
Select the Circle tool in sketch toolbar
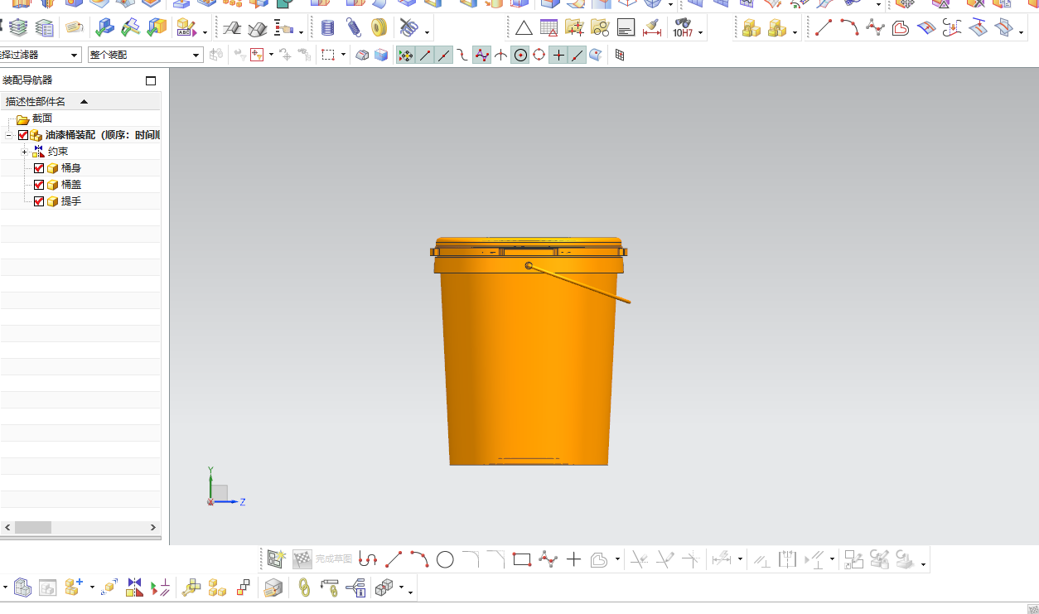coord(445,559)
